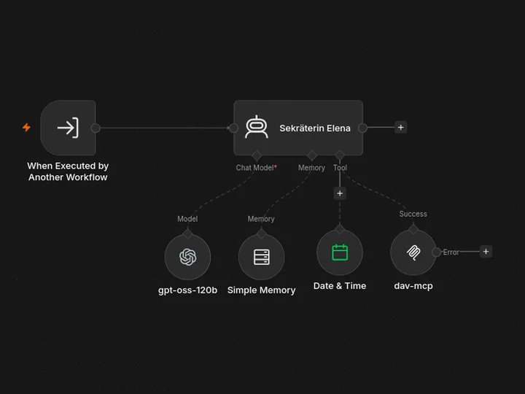Open the Date & Time calendar node
The height and width of the screenshot is (394, 525).
pos(340,252)
